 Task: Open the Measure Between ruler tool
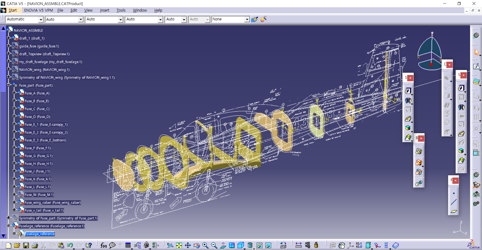tap(298, 245)
